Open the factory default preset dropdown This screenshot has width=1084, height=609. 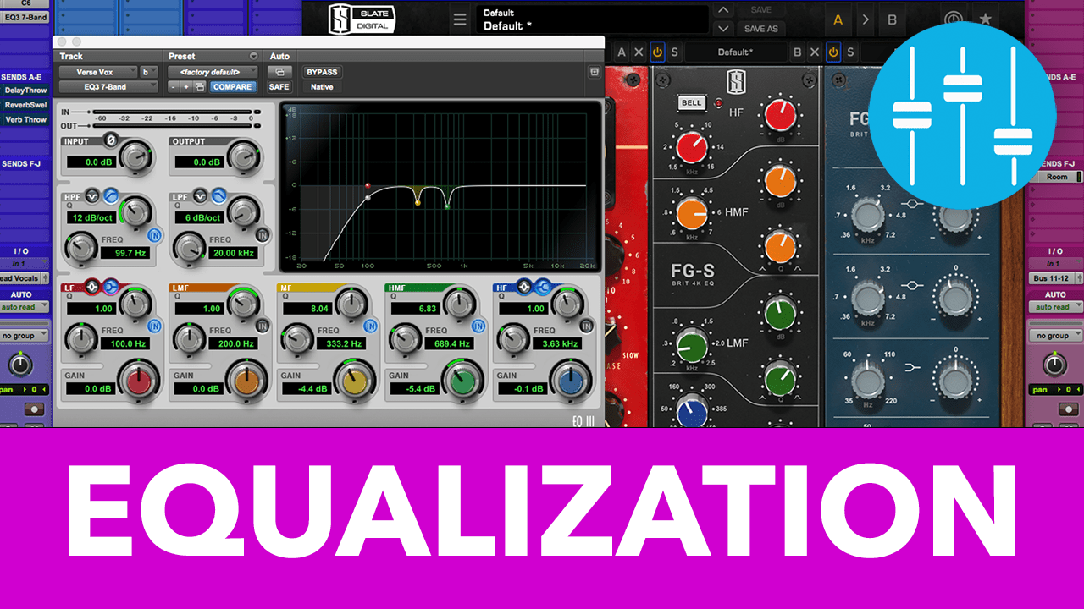211,72
